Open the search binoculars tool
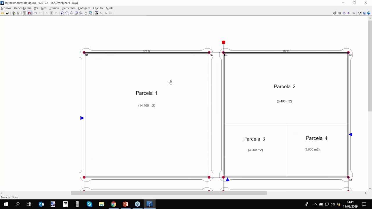The height and width of the screenshot is (209, 372). (96, 13)
